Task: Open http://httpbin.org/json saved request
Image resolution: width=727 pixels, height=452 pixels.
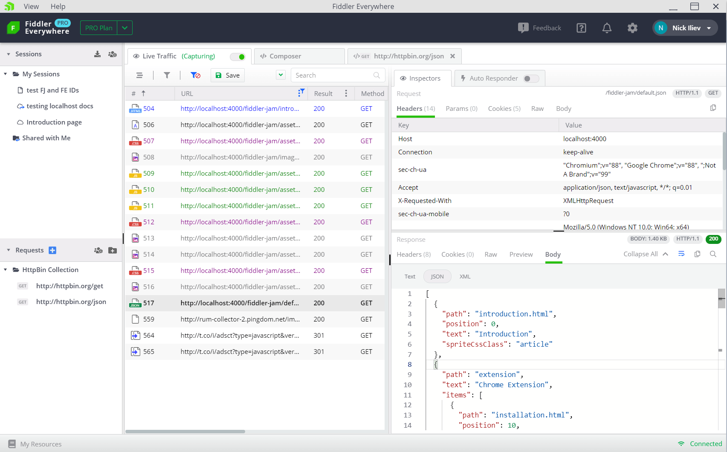Action: click(71, 302)
